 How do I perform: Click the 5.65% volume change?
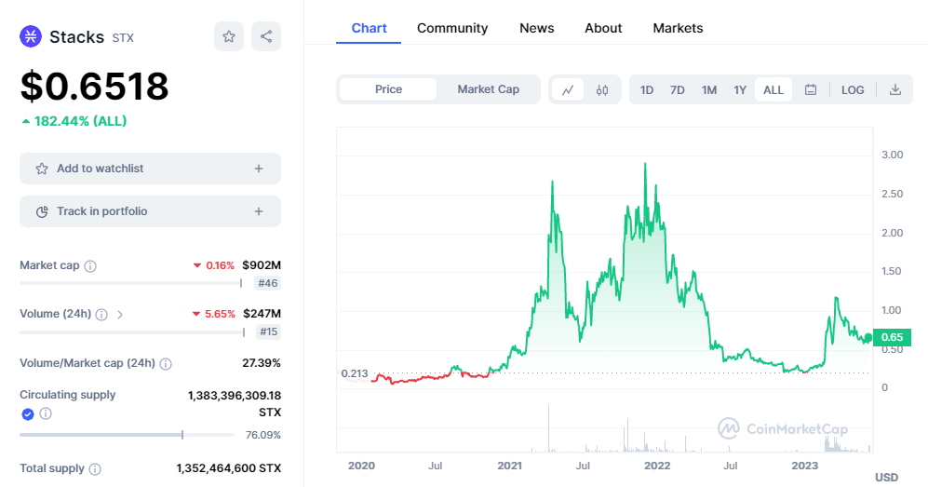pos(220,314)
